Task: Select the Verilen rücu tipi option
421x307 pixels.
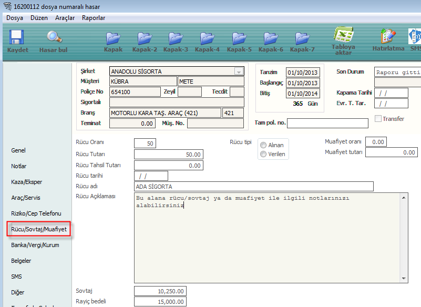Action: [x=263, y=154]
